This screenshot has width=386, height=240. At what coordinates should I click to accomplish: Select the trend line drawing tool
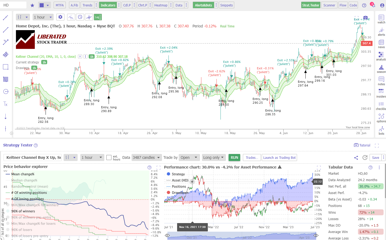pyautogui.click(x=5, y=17)
